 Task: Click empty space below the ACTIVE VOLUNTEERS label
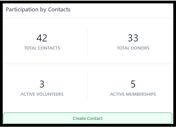[42, 104]
